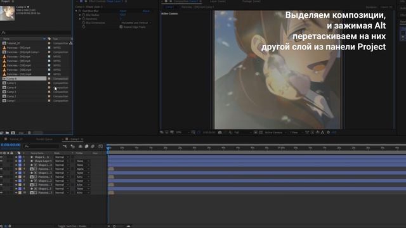Image resolution: width=406 pixels, height=228 pixels.
Task: Click Reset link for Fast Box Blur
Action: [x=123, y=11]
